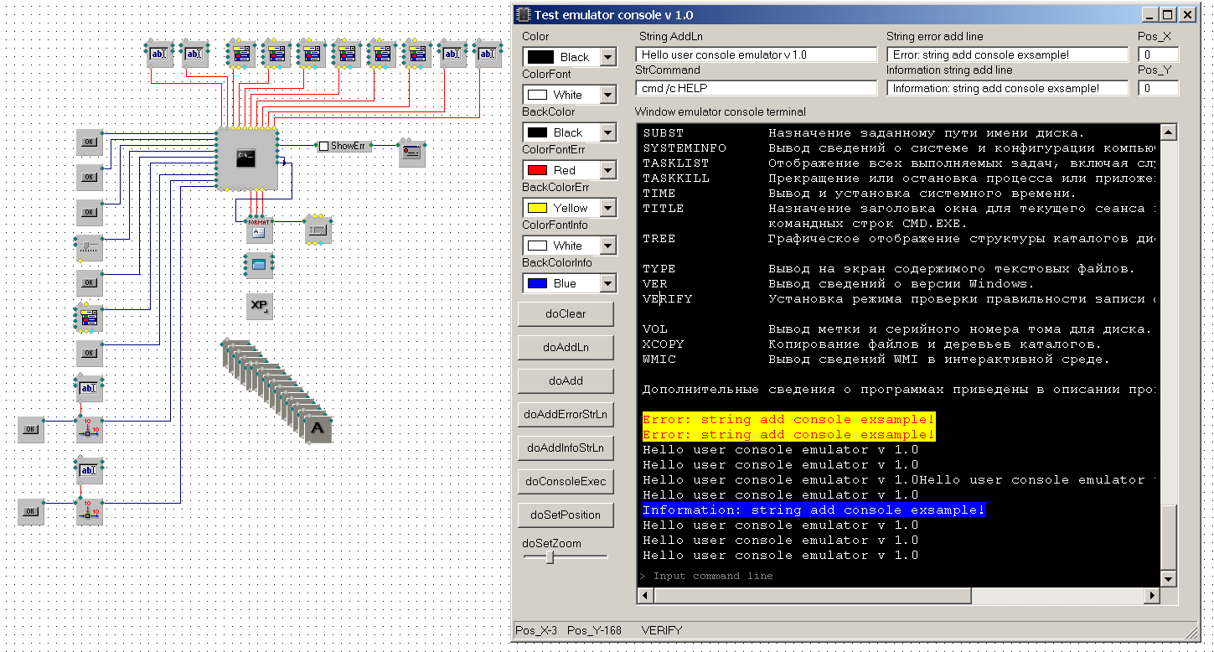
Task: Open the ColorFont dropdown arrow
Action: (x=607, y=95)
